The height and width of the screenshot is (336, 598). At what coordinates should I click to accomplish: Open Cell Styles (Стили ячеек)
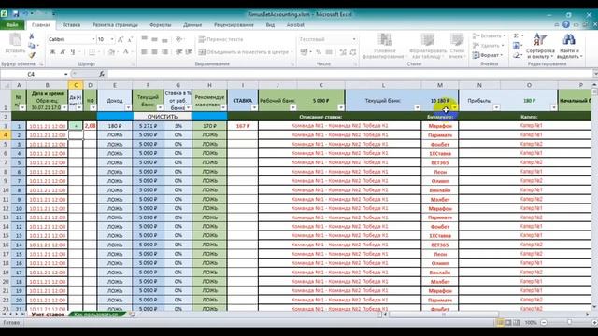pos(457,46)
